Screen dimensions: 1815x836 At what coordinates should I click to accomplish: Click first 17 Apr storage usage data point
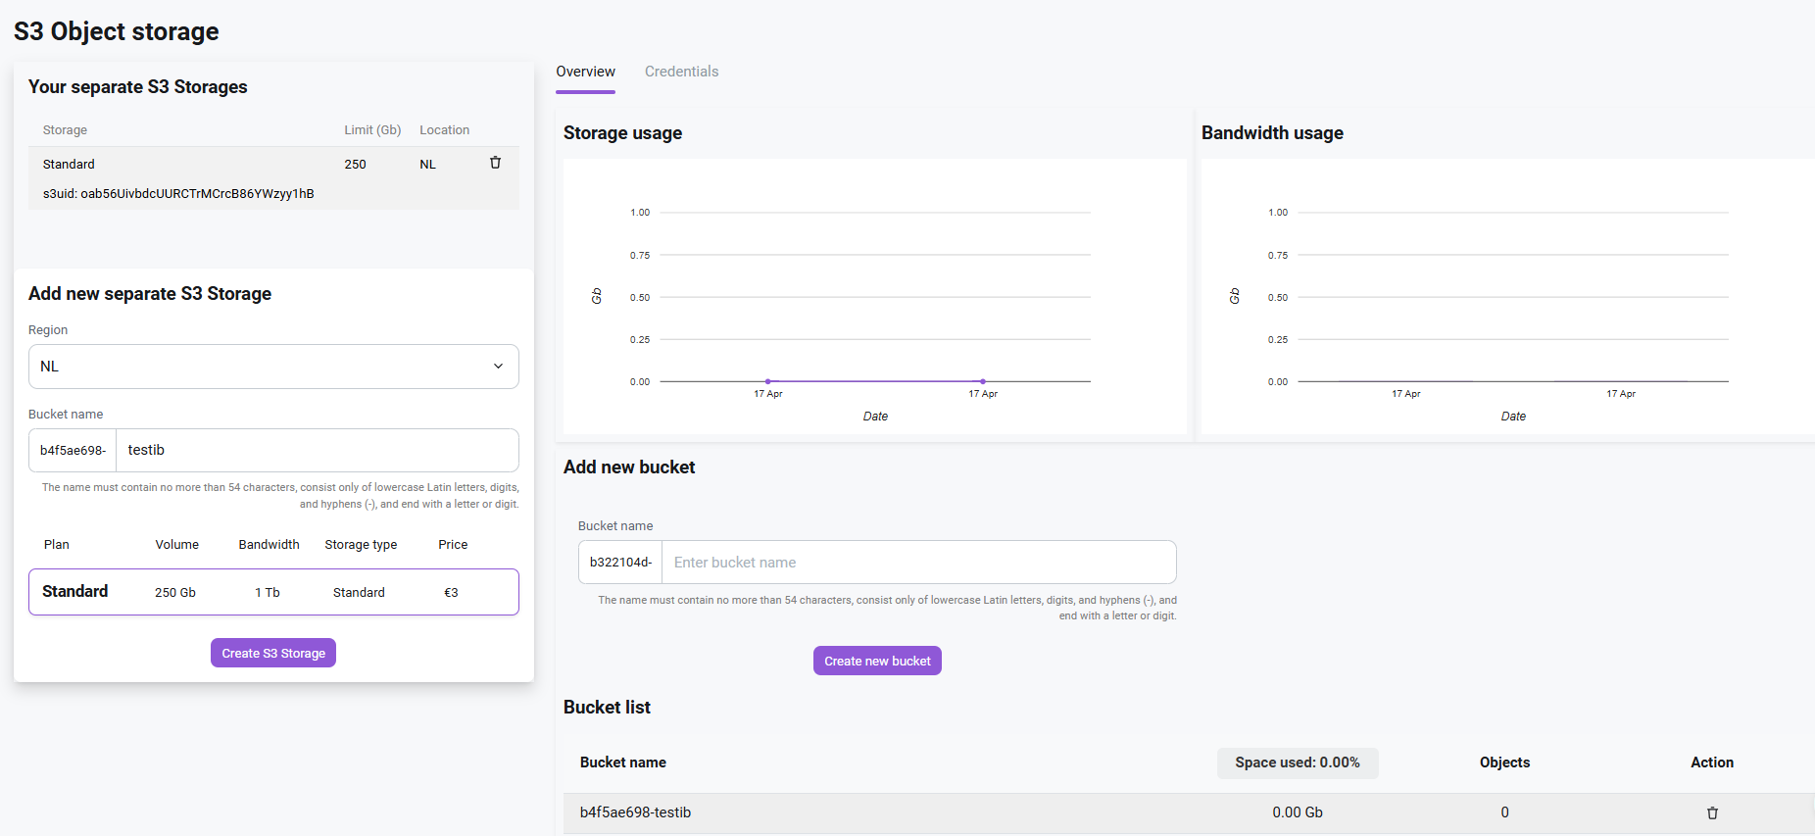click(x=767, y=381)
